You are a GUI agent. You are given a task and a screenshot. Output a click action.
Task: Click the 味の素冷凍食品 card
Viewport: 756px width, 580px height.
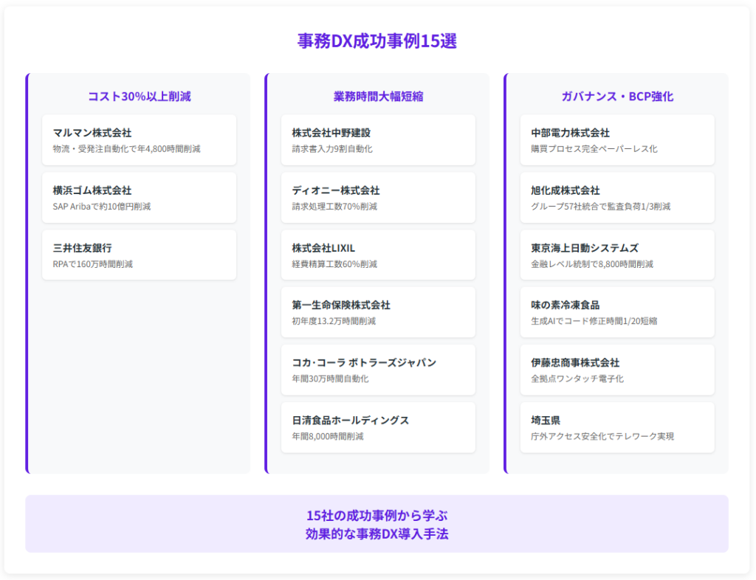616,312
